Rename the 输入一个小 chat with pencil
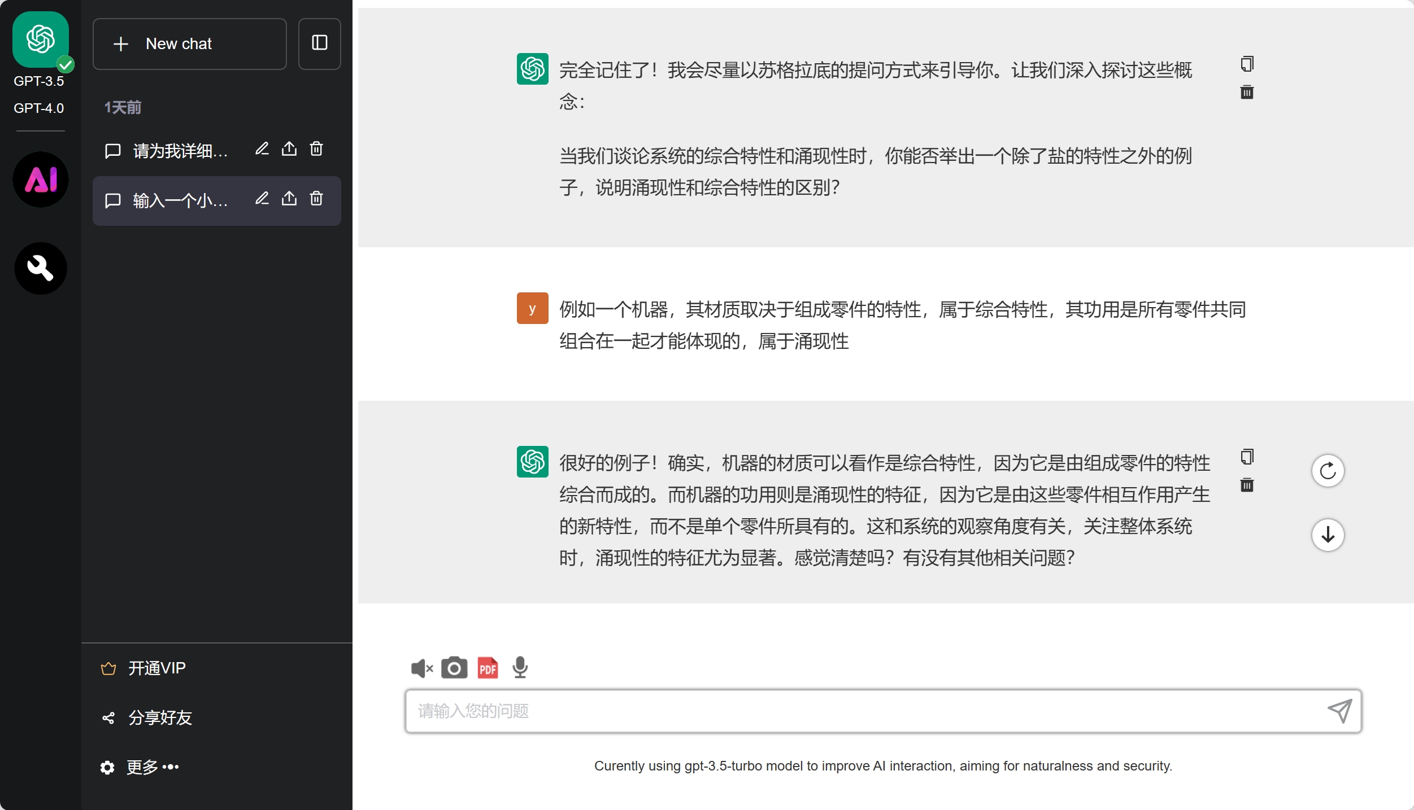The width and height of the screenshot is (1414, 810). 262,199
